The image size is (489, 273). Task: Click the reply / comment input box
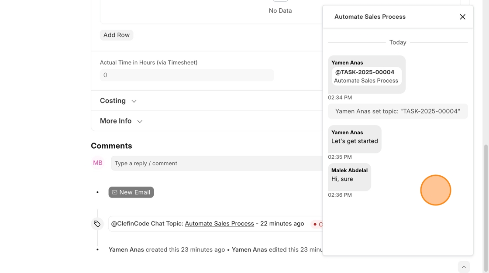click(217, 163)
